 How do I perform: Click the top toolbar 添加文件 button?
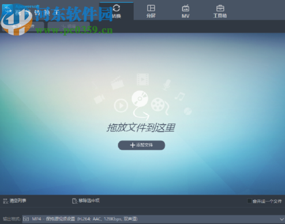tap(23, 26)
